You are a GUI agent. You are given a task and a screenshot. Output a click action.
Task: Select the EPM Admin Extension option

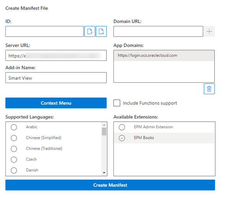point(122,127)
